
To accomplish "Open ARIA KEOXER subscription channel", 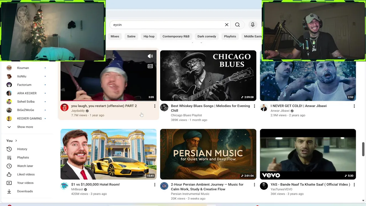I will [27, 93].
